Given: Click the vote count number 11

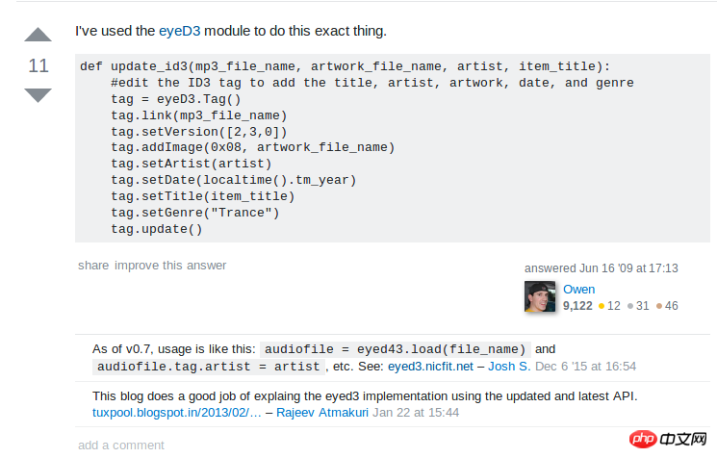Looking at the screenshot, I should (38, 65).
